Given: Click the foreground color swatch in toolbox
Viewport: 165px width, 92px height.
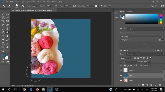Looking at the screenshot, I should pos(4,55).
